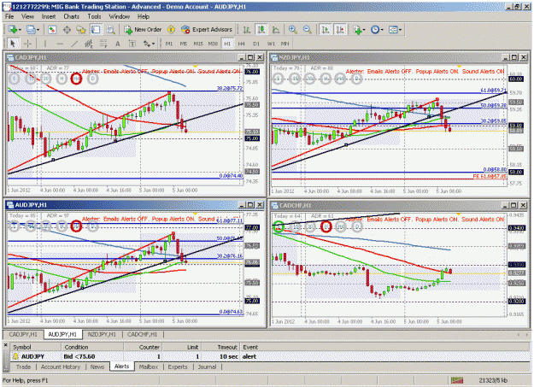
Task: Show the Market Watch window
Action: click(52, 30)
